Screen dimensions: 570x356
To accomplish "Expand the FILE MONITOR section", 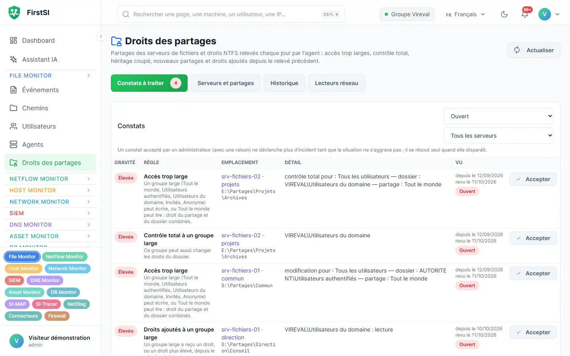I will click(50, 76).
